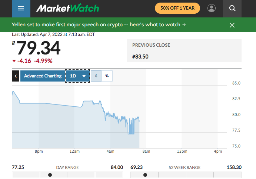Click the 12am label on chart axis
Viewport: 256px width, 179px height.
pyautogui.click(x=74, y=152)
